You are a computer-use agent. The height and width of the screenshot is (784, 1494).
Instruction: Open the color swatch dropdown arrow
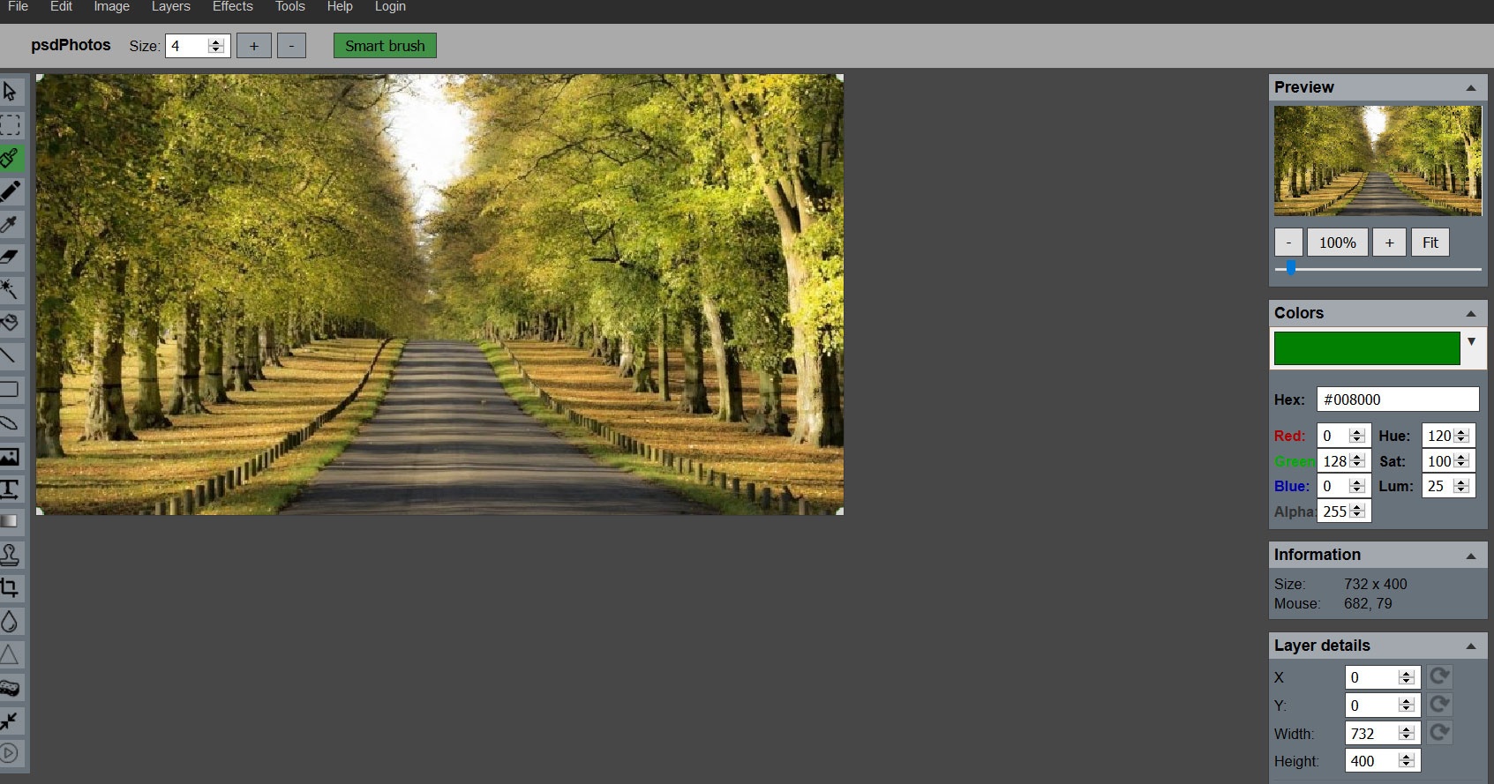pyautogui.click(x=1471, y=342)
